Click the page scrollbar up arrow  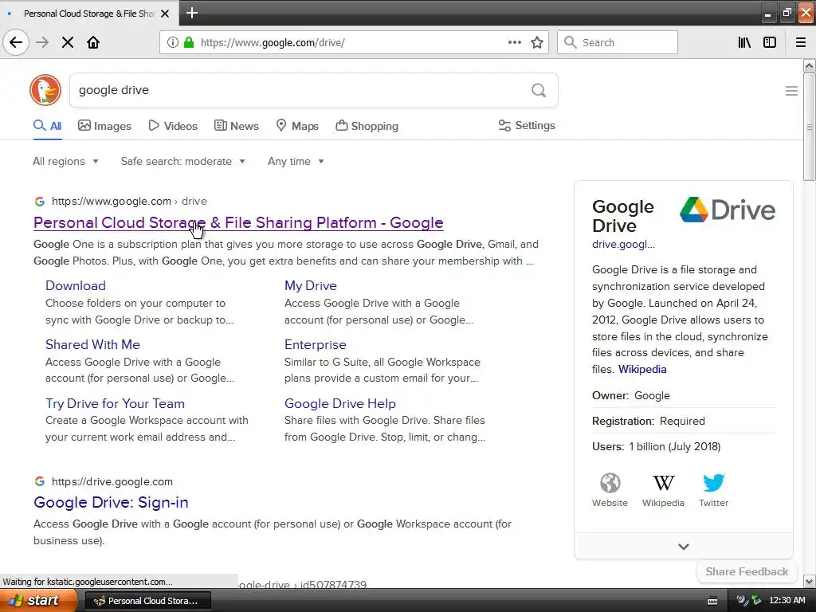[x=810, y=65]
